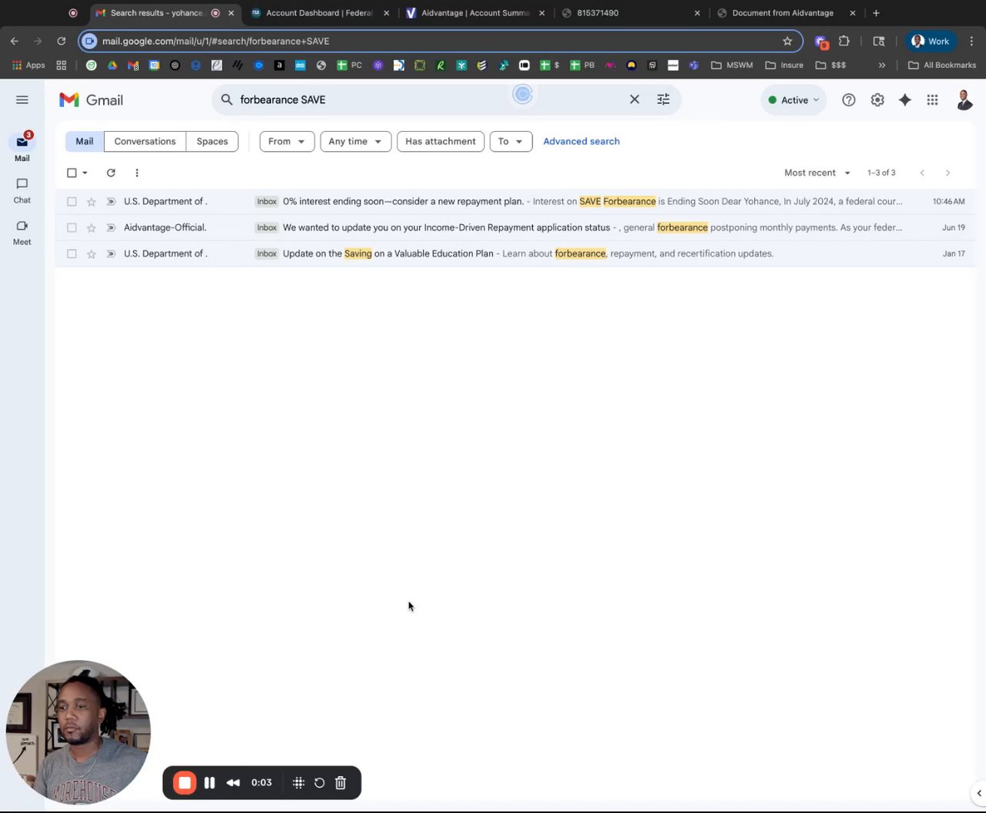This screenshot has height=813, width=986.
Task: Open the Gmail main menu hamburger icon
Action: pos(22,99)
